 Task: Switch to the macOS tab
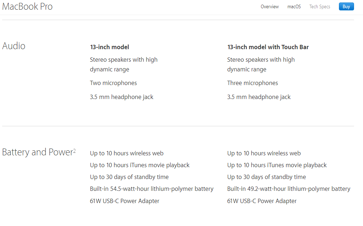(294, 6)
